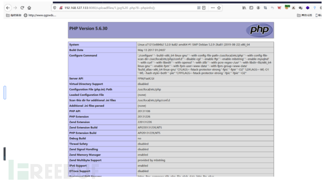
Task: Select 'Zend Memory Manager' value enabled
Action: tap(143, 155)
